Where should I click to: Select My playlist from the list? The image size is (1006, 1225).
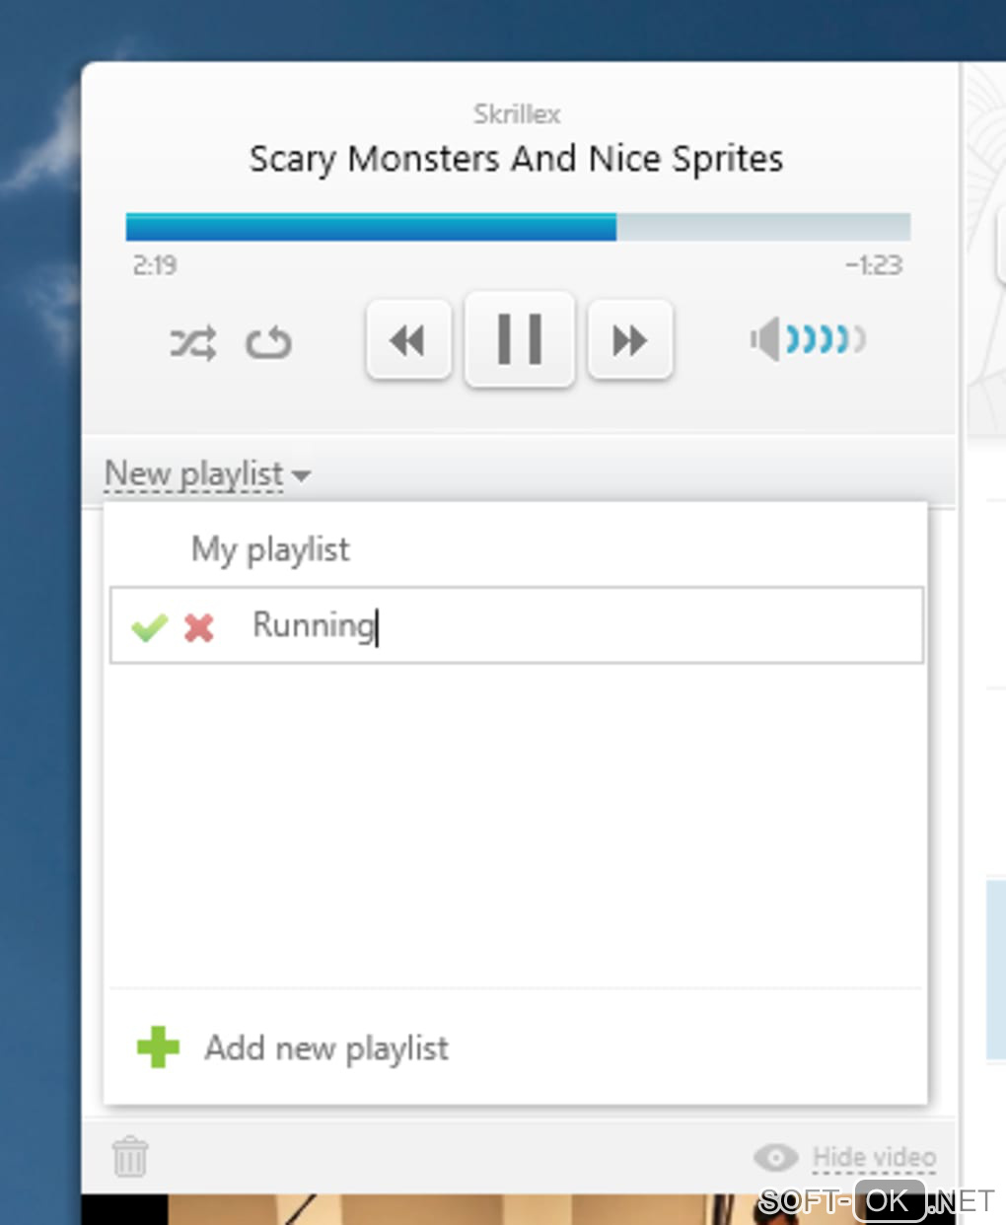click(x=270, y=549)
